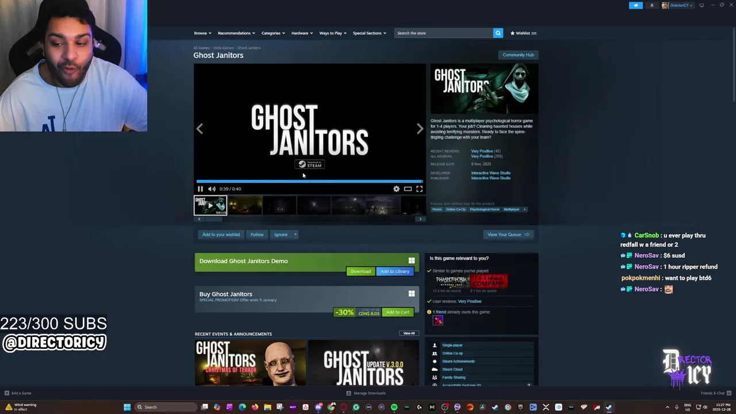
Task: Click the 1 friend link
Action: [439, 312]
